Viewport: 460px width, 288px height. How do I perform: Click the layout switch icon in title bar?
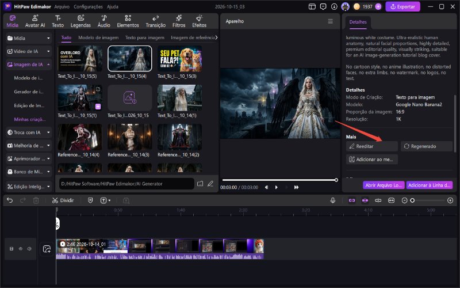(312, 6)
